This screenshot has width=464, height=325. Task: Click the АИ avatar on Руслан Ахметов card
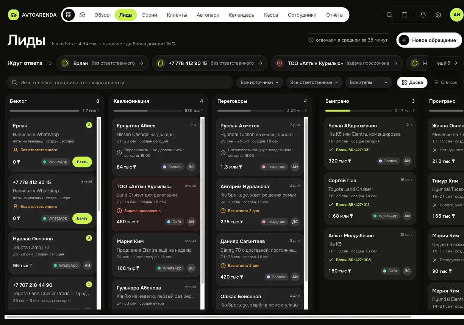295,167
